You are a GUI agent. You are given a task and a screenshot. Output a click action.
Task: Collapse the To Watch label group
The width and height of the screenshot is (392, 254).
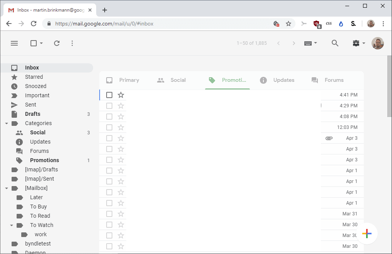[x=12, y=225]
